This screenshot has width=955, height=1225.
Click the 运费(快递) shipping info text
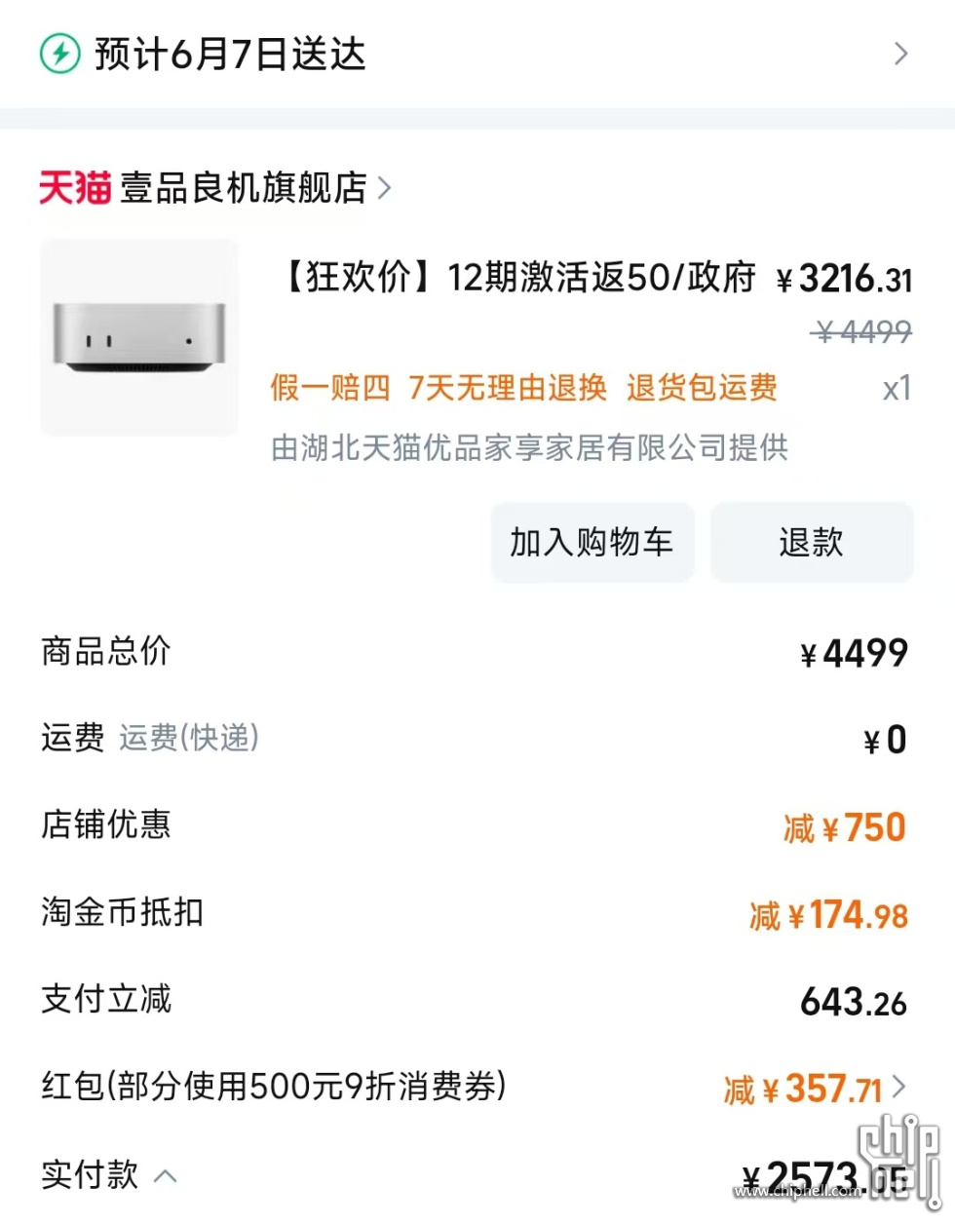(189, 738)
